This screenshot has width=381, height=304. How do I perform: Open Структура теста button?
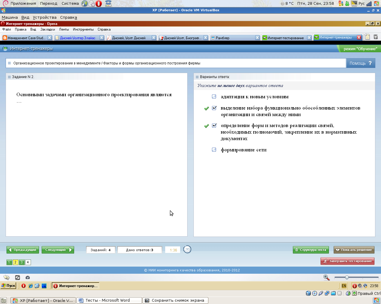point(311,250)
